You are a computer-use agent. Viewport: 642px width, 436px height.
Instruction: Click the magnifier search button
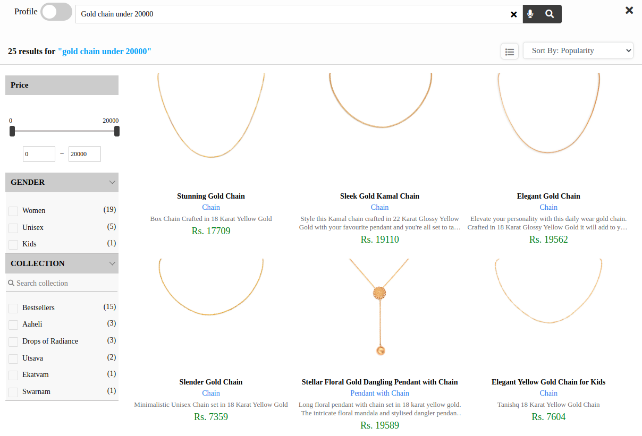550,14
